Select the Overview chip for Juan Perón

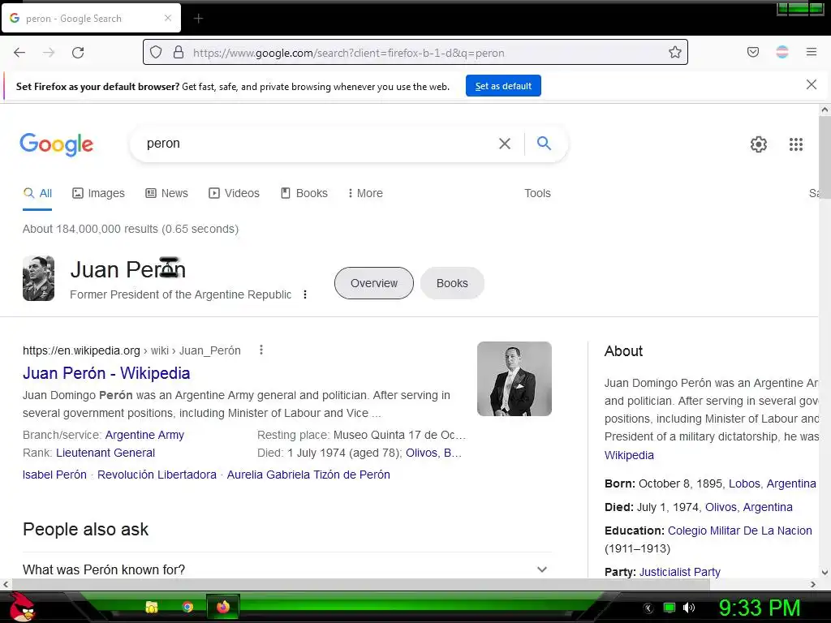374,283
